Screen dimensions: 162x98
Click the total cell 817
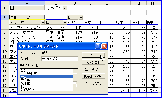point(139,90)
